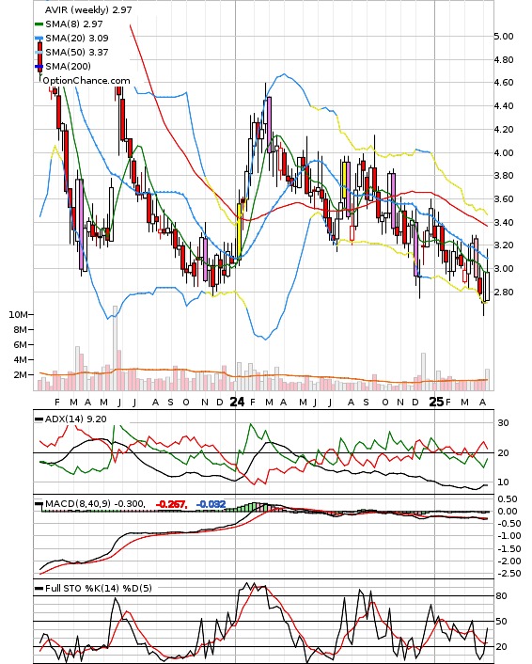532x664 pixels.
Task: Click the red -0.267 MACD signal value
Action: pyautogui.click(x=171, y=504)
